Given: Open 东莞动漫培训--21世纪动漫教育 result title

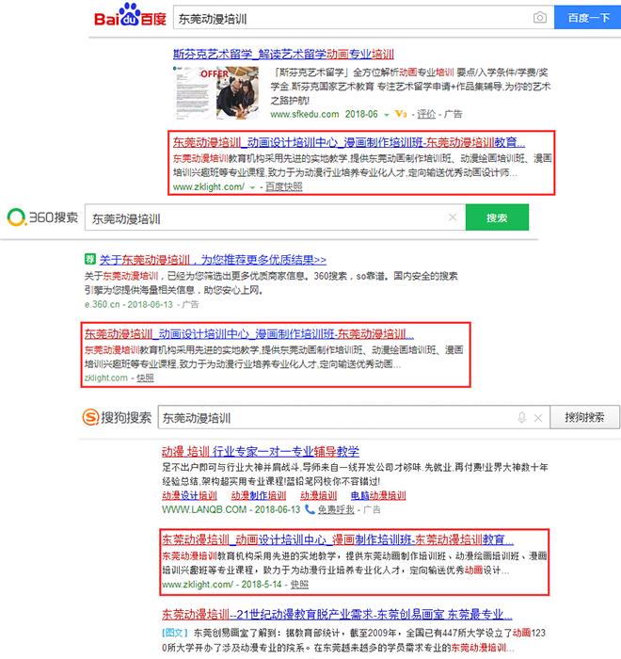Looking at the screenshot, I should point(337,615).
